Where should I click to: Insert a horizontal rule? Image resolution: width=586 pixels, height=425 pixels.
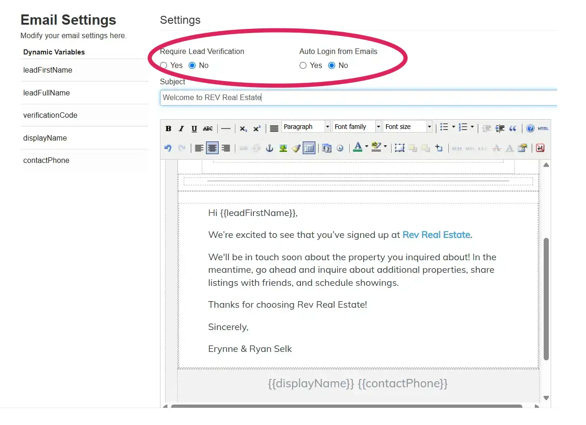tap(226, 128)
